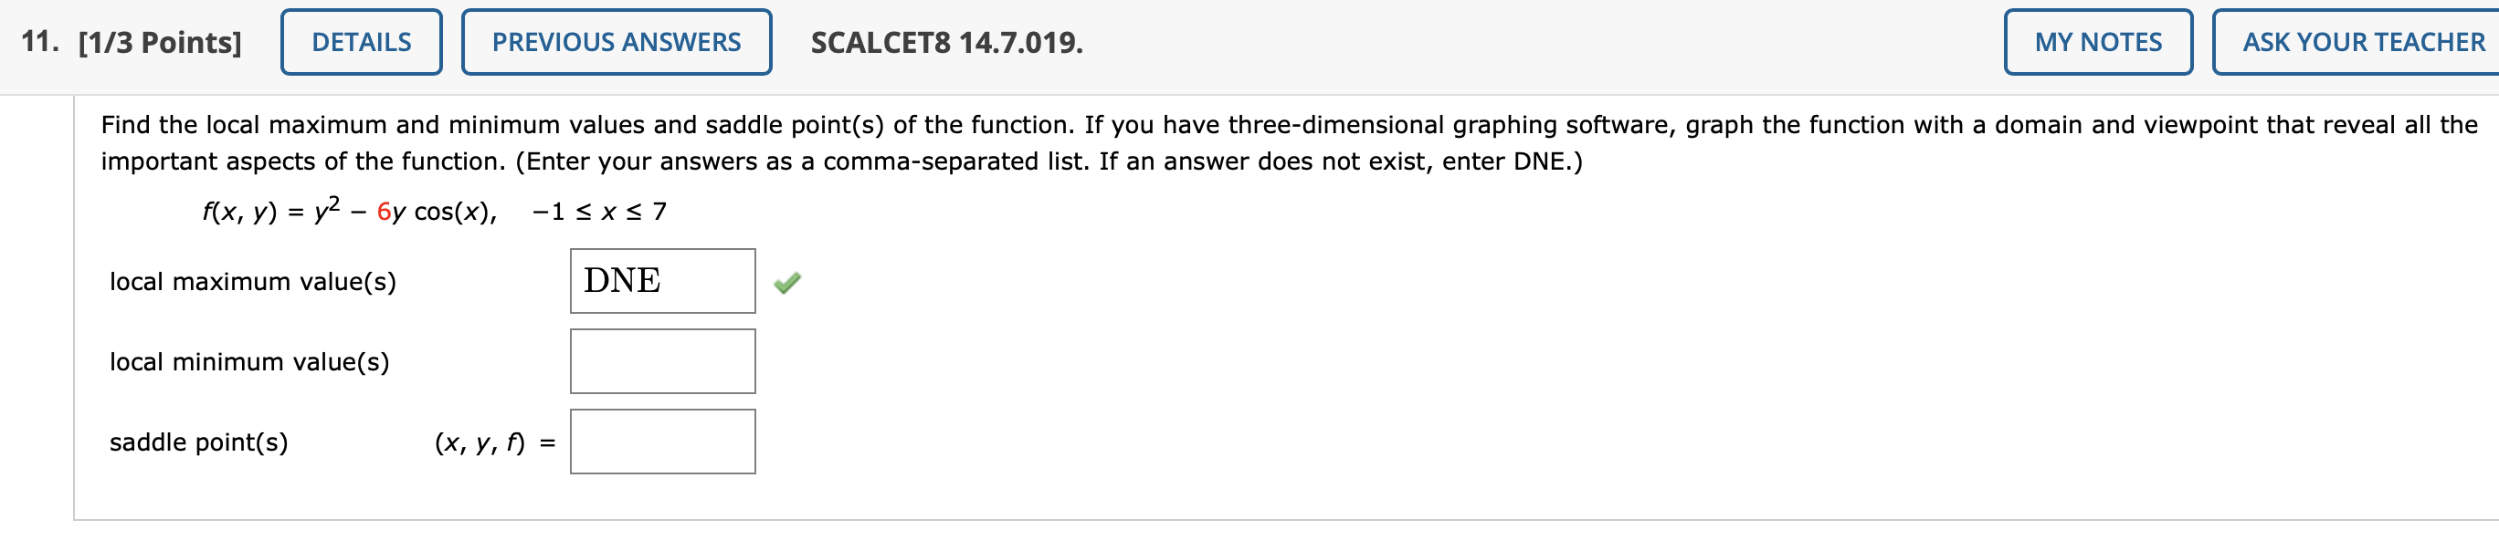Image resolution: width=2499 pixels, height=551 pixels.
Task: Open MY NOTES for question 11
Action: coord(2097,42)
